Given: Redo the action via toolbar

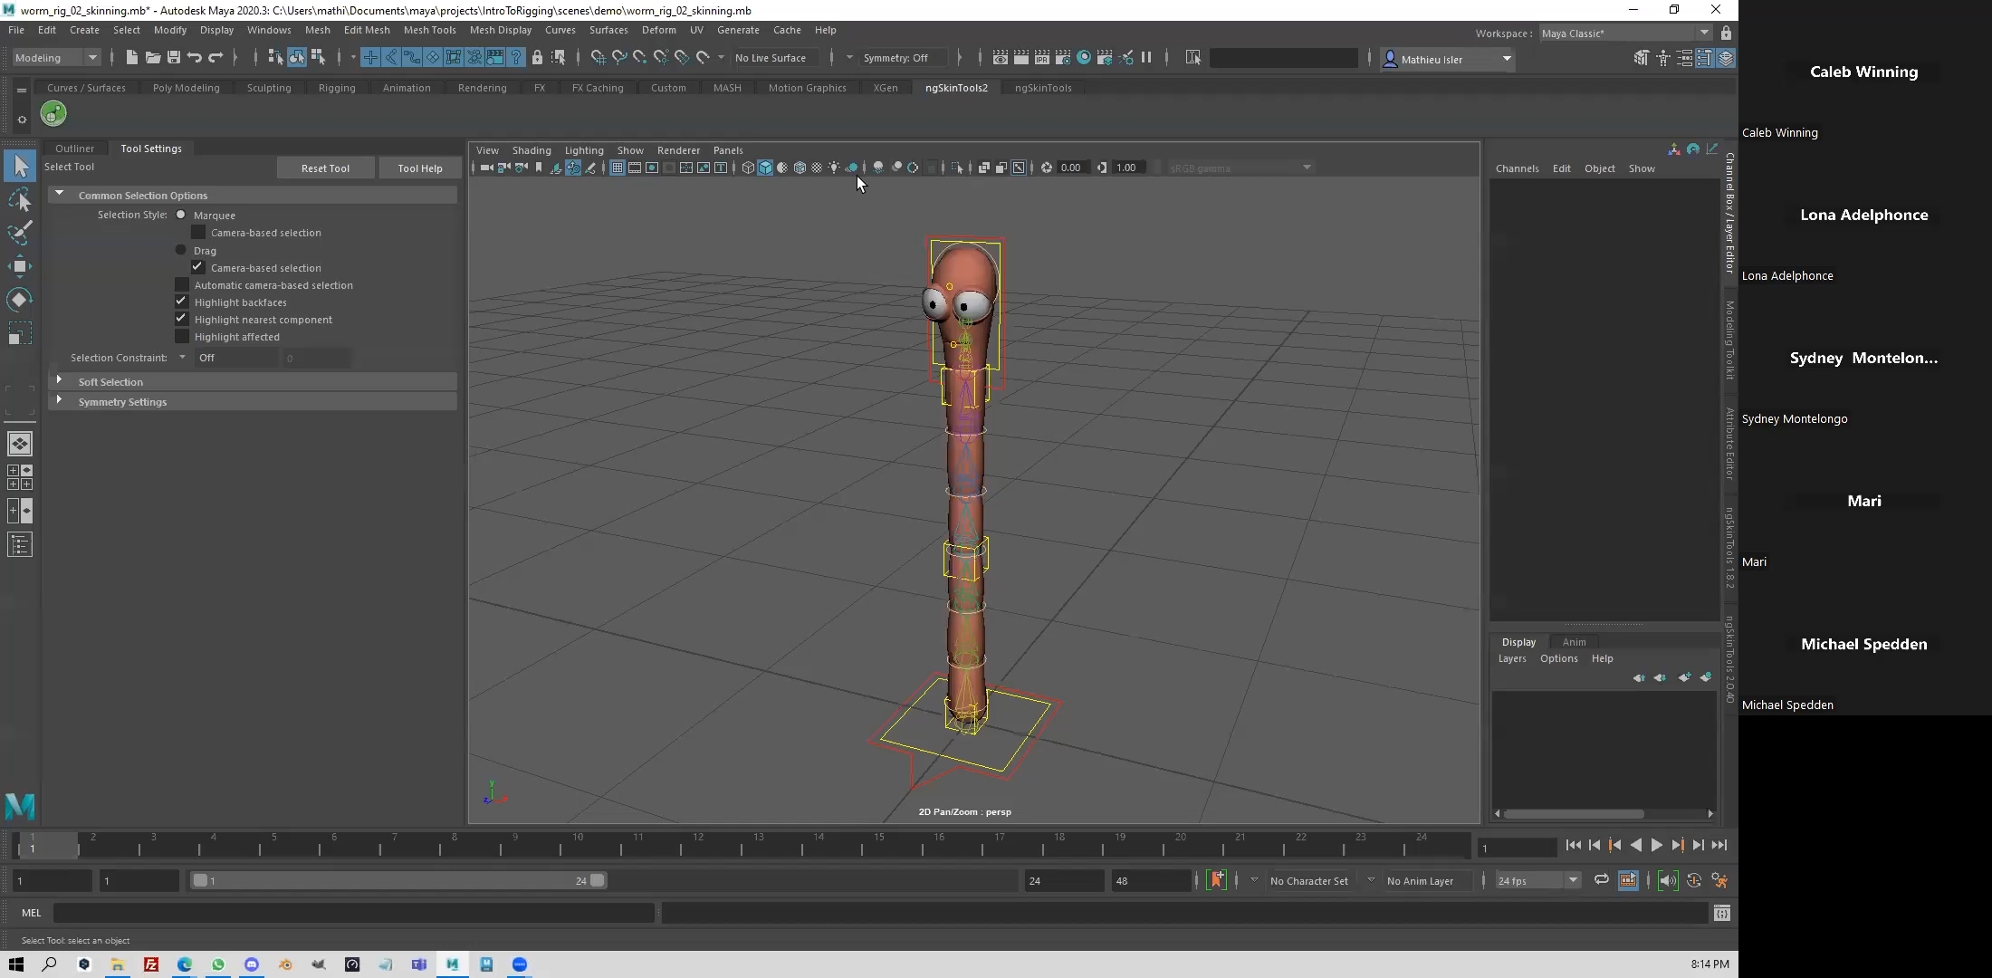Looking at the screenshot, I should coord(215,58).
